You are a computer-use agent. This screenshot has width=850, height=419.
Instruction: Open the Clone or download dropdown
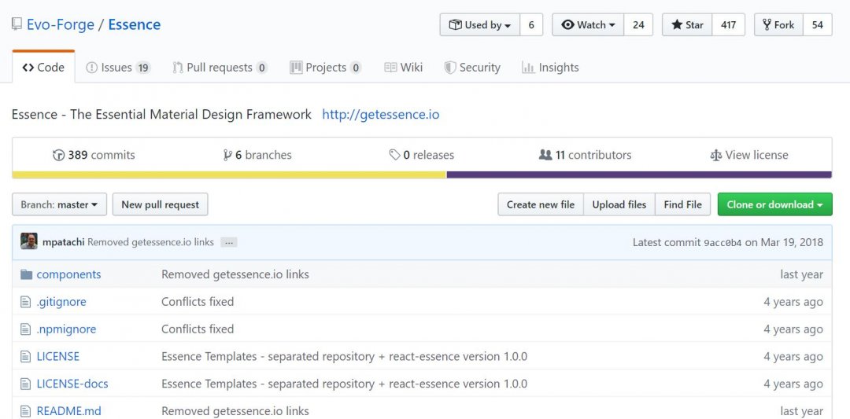[774, 204]
